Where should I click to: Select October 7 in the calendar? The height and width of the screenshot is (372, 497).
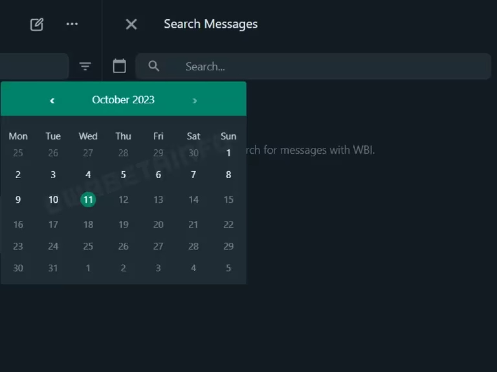coord(193,175)
